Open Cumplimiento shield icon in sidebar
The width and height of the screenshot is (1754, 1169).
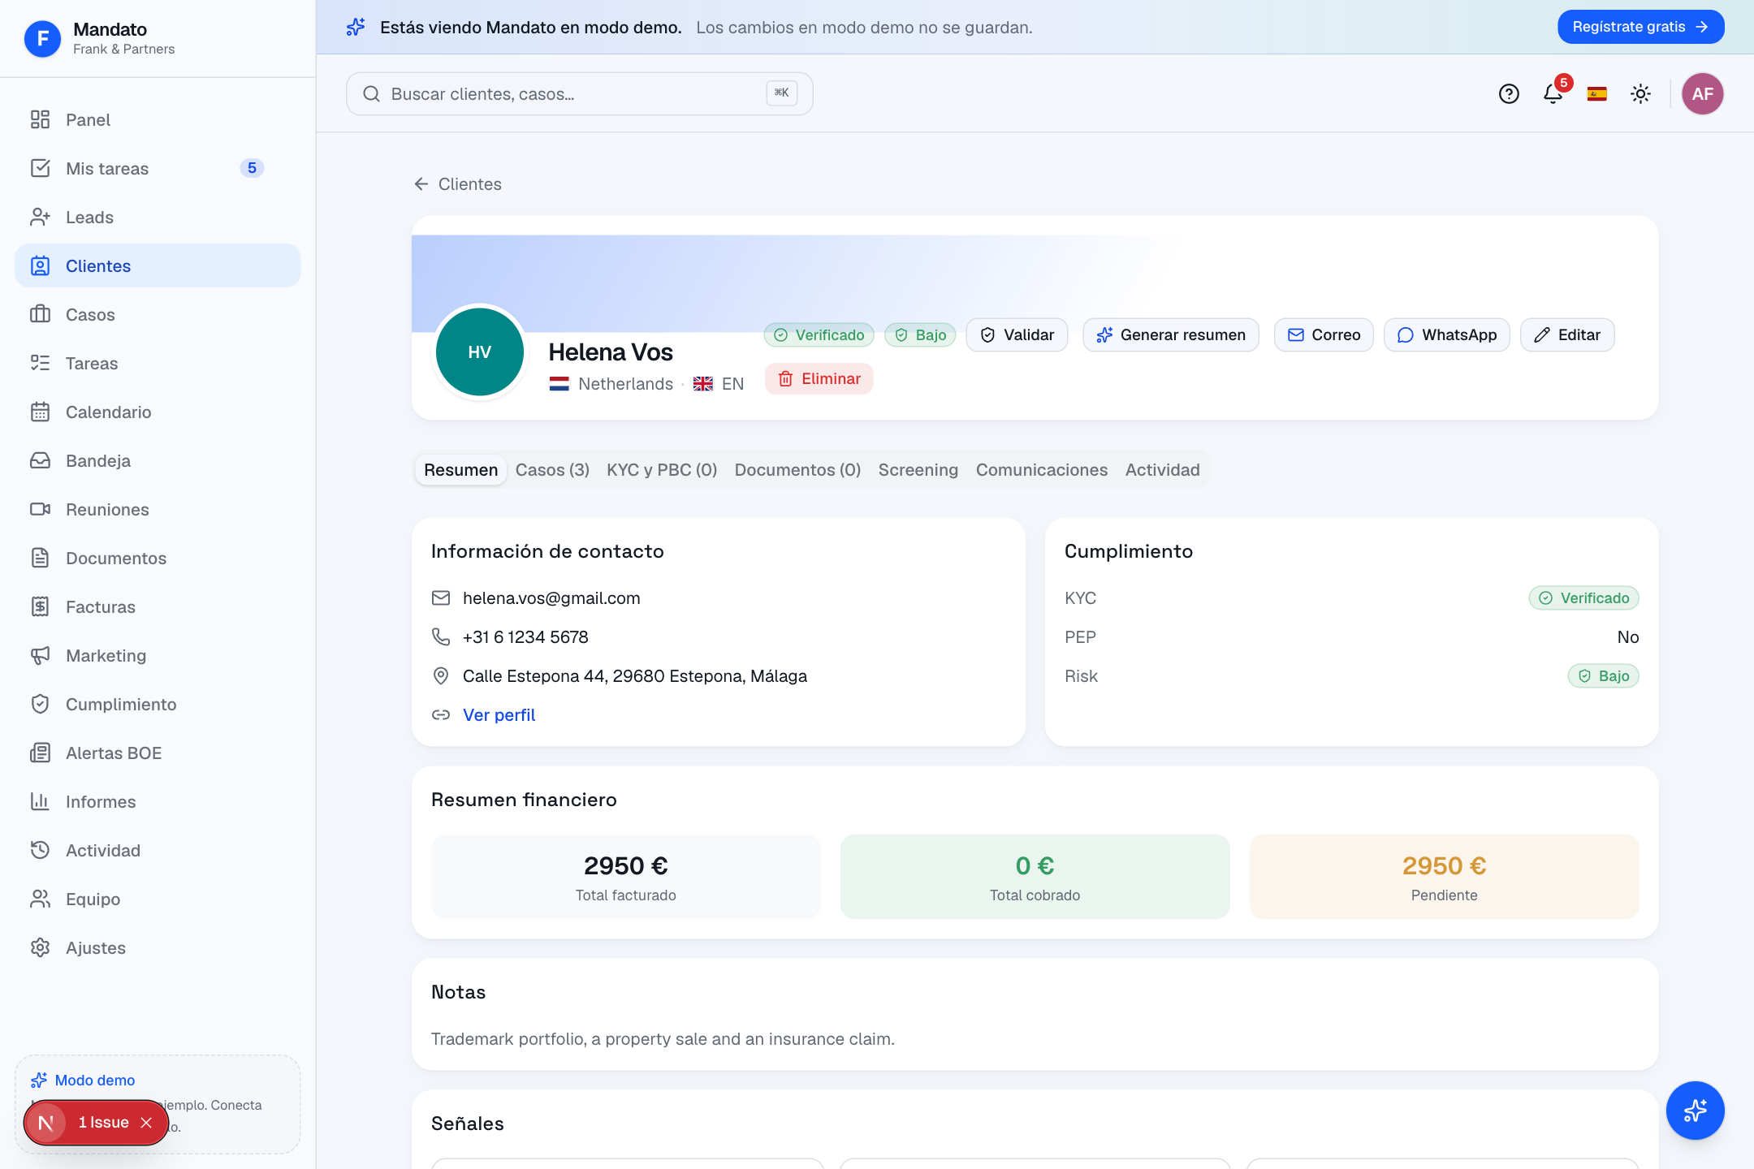coord(40,704)
